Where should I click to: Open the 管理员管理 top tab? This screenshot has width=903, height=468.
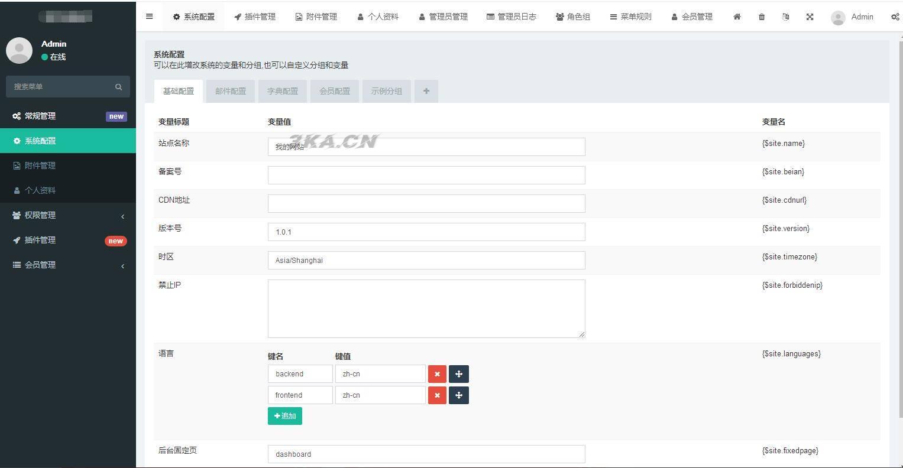click(x=444, y=17)
